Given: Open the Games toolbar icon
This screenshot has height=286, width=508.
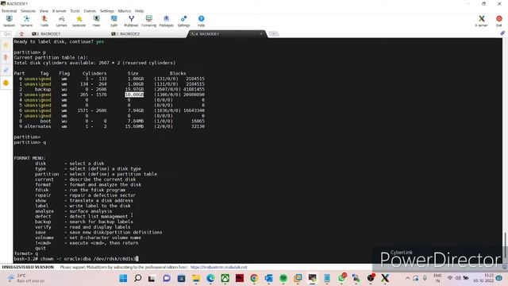Looking at the screenshot, I should coord(61,21).
